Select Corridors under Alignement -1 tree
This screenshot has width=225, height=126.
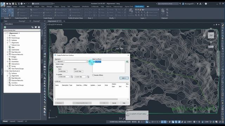14,59
